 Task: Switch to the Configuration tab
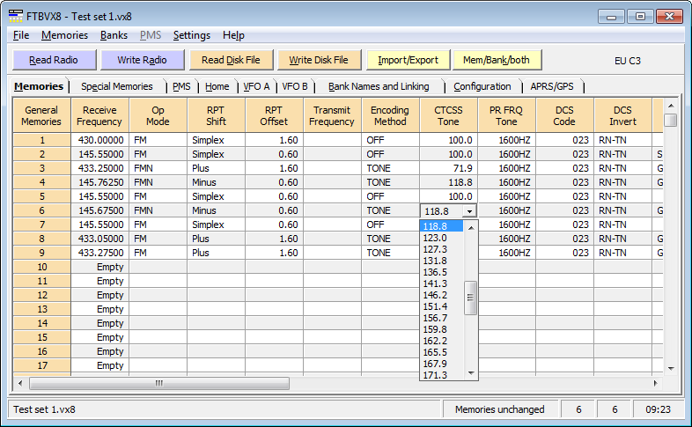(482, 86)
